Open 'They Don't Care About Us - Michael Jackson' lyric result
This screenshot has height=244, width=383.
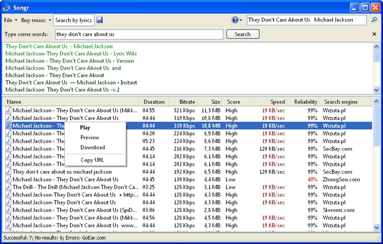point(59,46)
